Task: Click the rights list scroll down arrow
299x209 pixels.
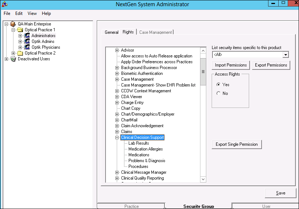Action: click(x=203, y=179)
